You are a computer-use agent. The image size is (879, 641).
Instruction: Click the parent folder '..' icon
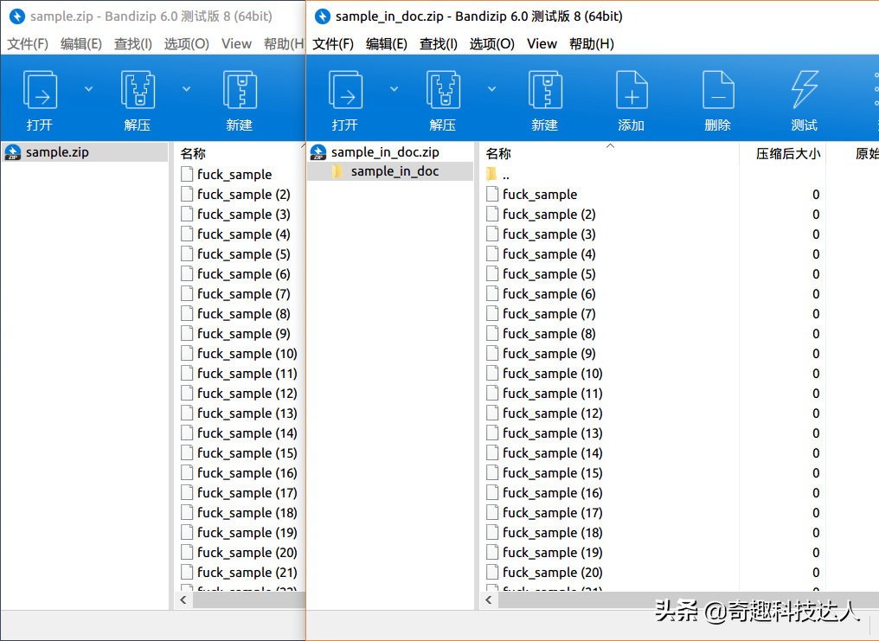coord(491,175)
